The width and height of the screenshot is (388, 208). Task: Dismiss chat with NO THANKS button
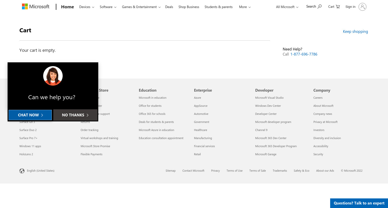pyautogui.click(x=75, y=115)
